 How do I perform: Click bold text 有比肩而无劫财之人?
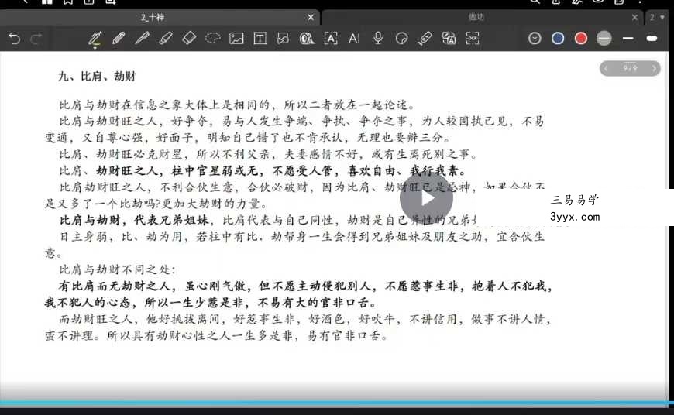click(x=115, y=286)
